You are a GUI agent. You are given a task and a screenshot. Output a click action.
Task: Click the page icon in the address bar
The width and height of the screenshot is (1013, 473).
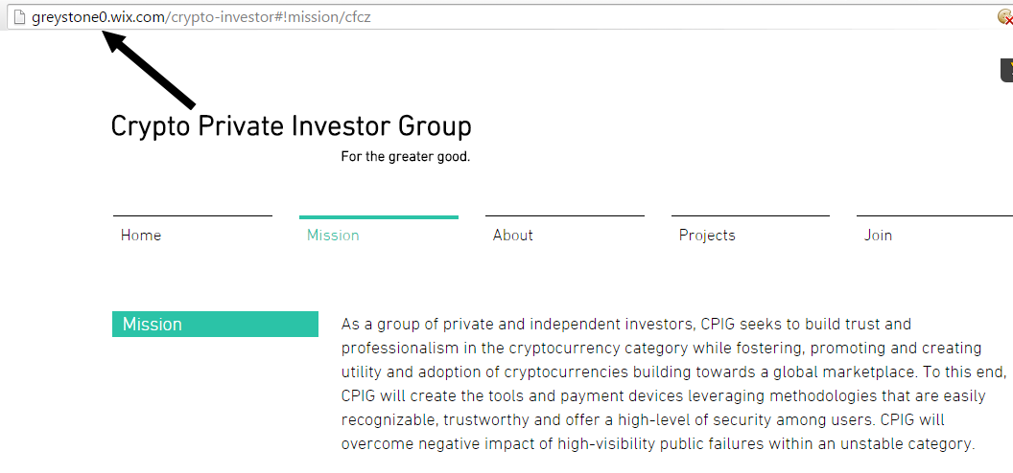click(x=17, y=17)
